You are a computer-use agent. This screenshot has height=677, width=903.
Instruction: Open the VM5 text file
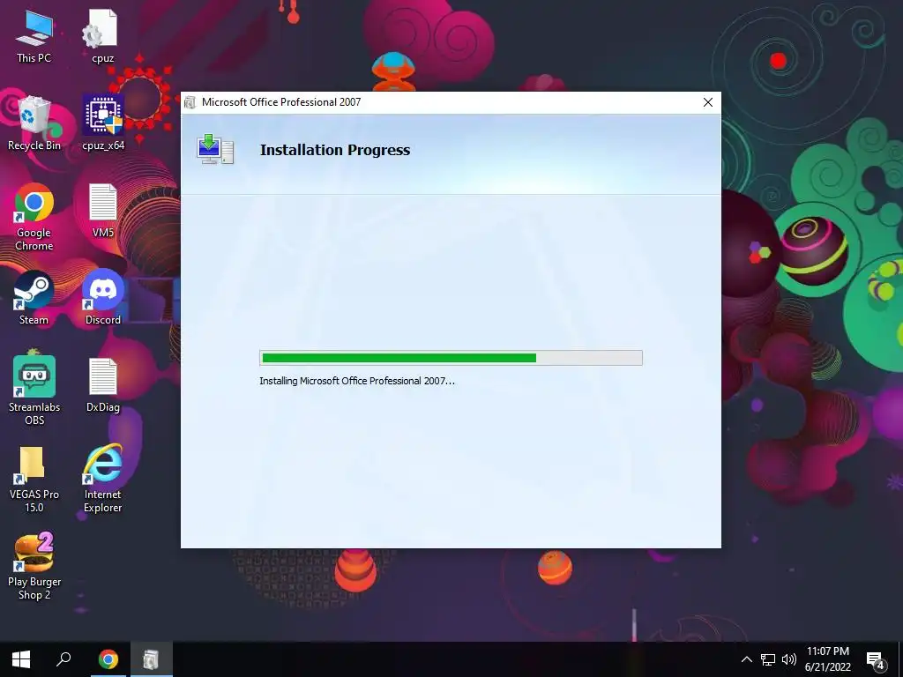[x=103, y=211]
